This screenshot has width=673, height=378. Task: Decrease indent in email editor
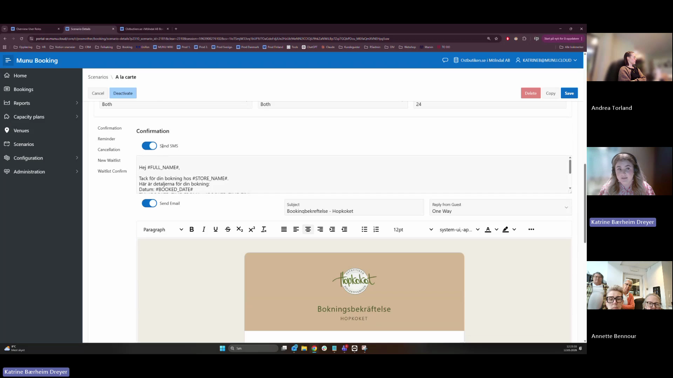click(345, 230)
